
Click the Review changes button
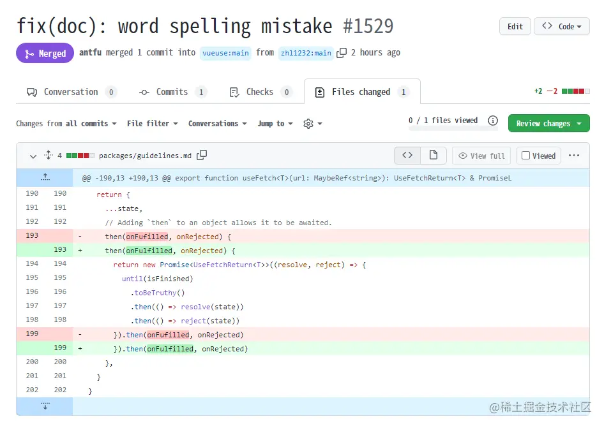click(x=548, y=123)
